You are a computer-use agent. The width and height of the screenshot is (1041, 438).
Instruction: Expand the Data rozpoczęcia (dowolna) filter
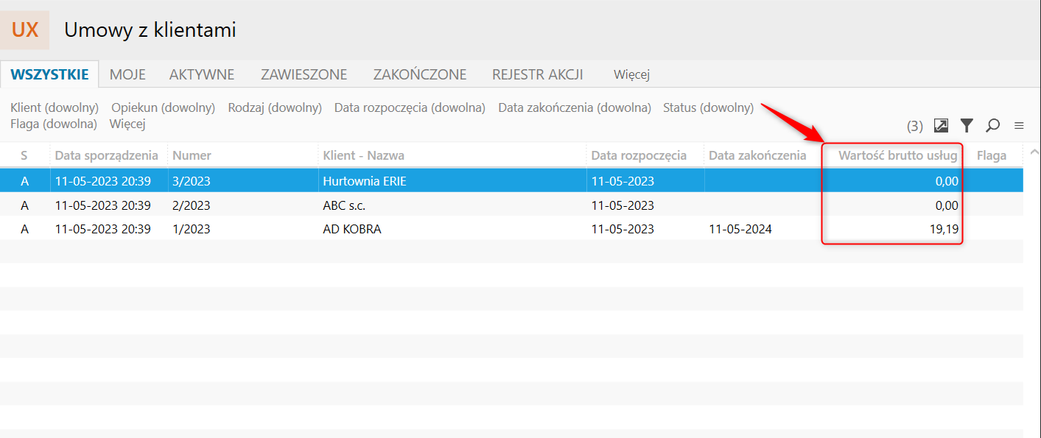[x=410, y=107]
